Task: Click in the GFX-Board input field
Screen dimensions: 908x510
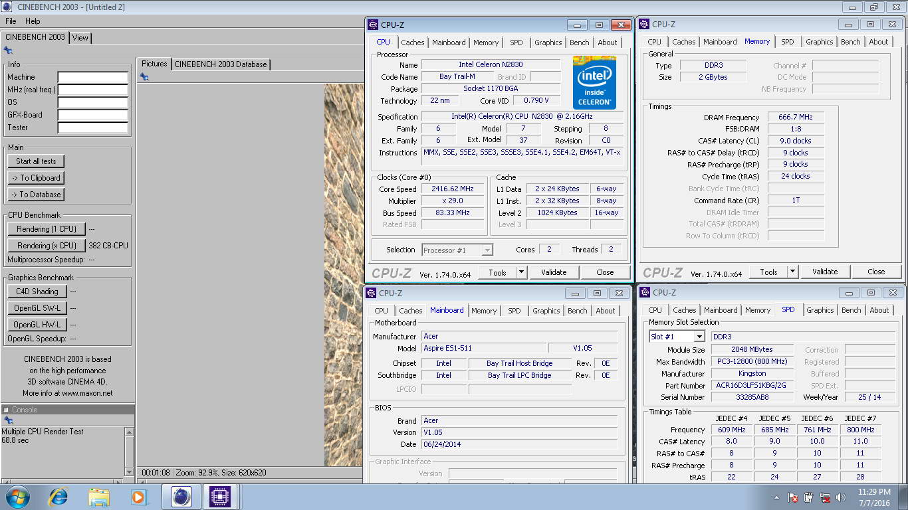Action: (x=92, y=116)
